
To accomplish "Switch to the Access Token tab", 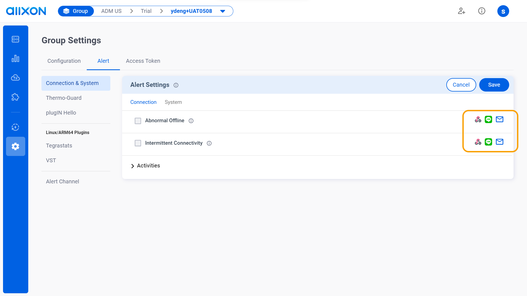I will coord(143,61).
